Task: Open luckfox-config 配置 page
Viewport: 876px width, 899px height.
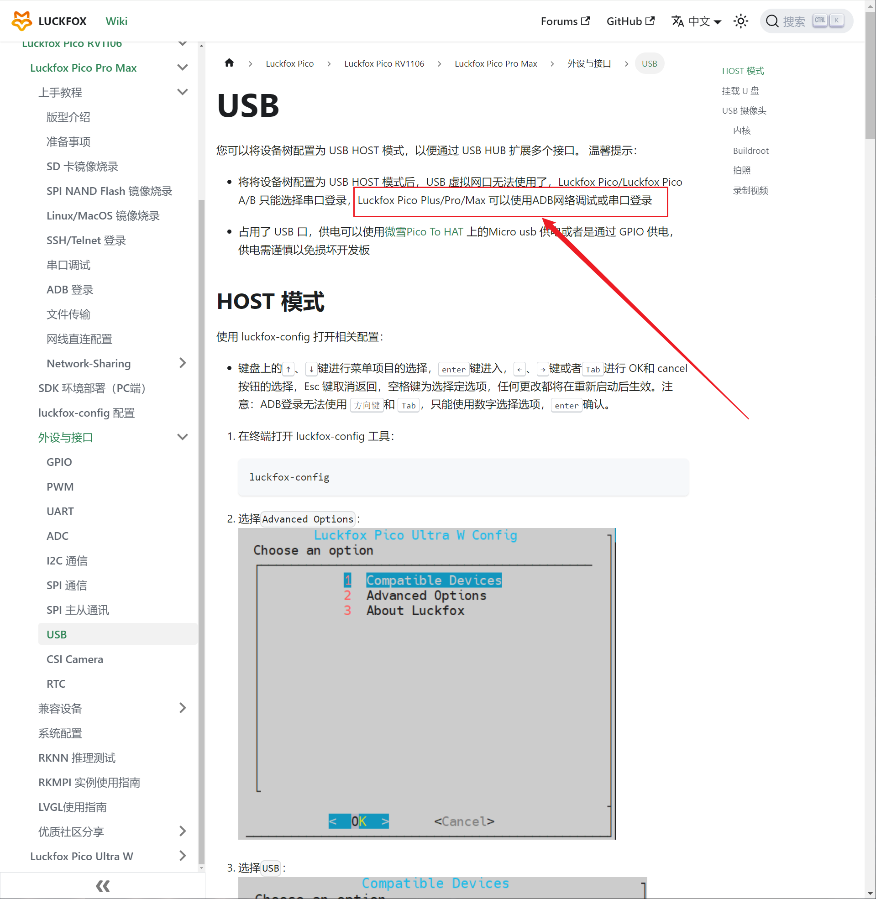Action: pos(86,413)
